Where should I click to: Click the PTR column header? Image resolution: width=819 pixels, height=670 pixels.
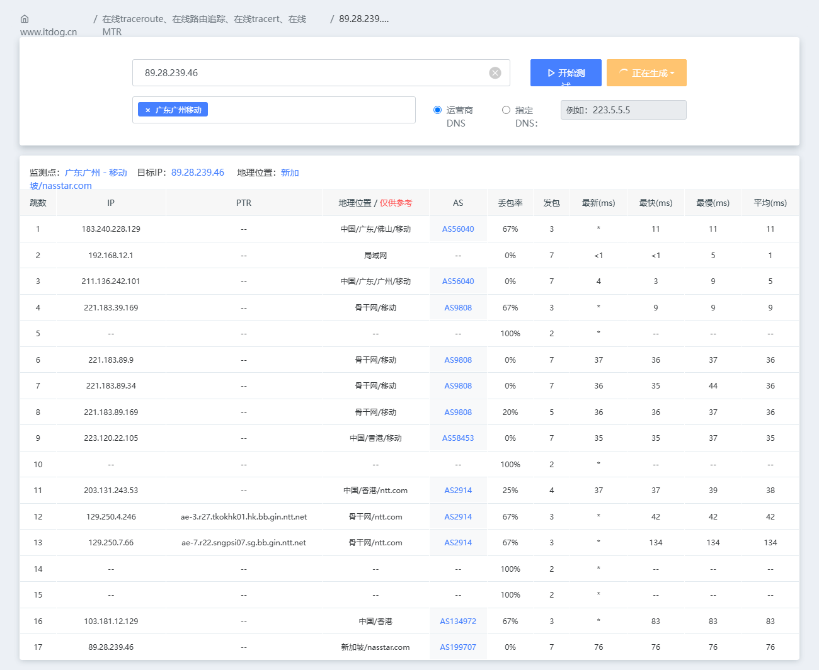pyautogui.click(x=244, y=203)
